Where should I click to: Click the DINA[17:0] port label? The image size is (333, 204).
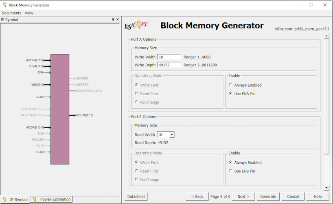pos(36,66)
